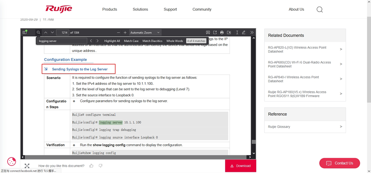Open the Automatic Zoom dropdown
371x173 pixels.
pos(145,32)
